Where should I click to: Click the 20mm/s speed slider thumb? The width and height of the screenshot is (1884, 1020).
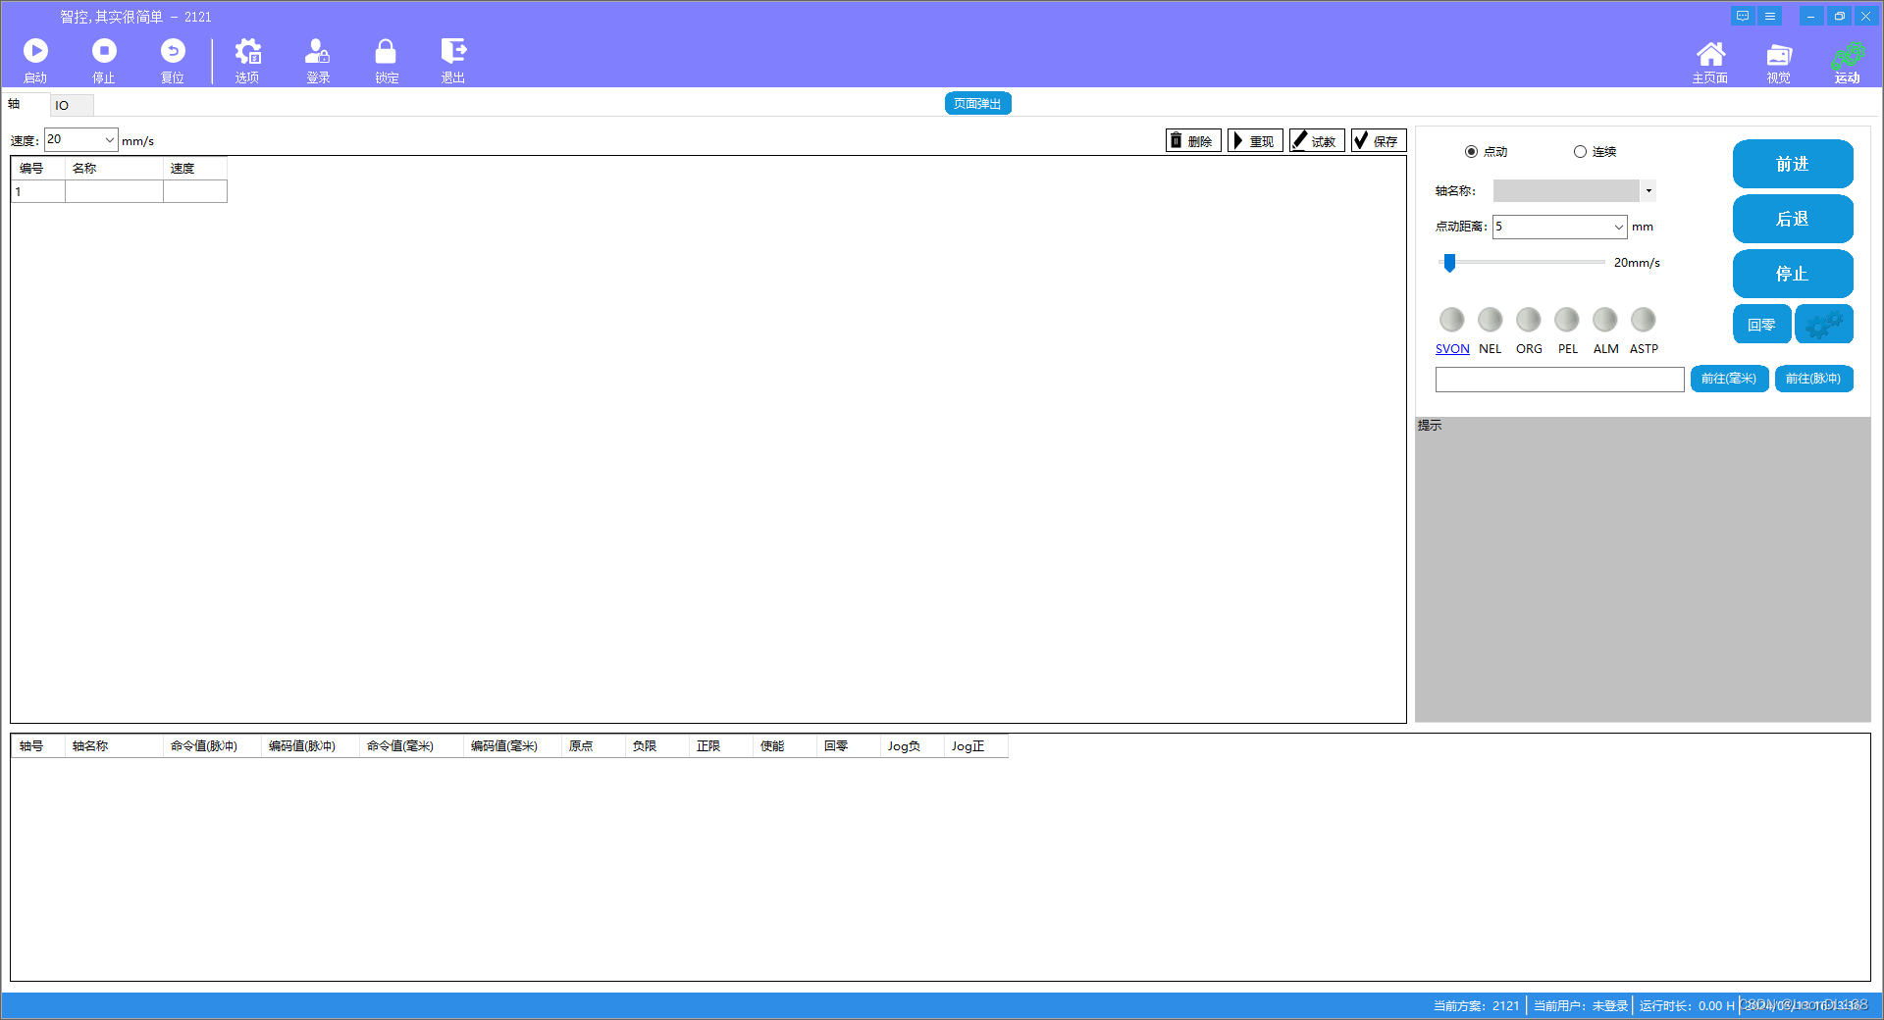[1449, 262]
